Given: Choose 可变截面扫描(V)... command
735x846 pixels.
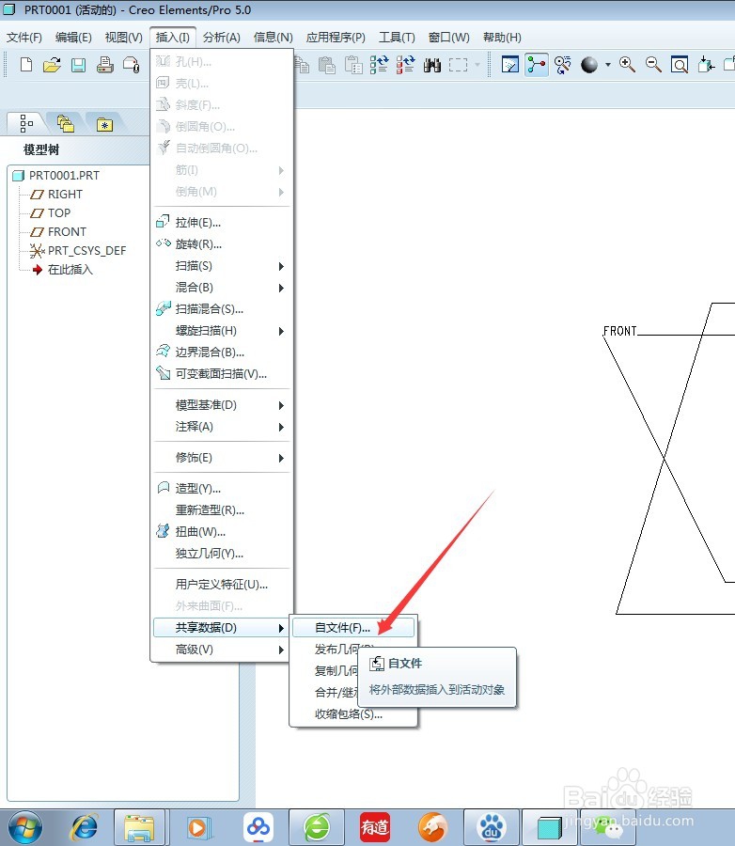Looking at the screenshot, I should (x=222, y=374).
